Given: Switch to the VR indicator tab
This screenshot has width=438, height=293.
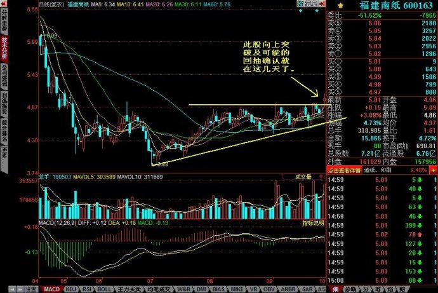Looking at the screenshot, I should (253, 289).
